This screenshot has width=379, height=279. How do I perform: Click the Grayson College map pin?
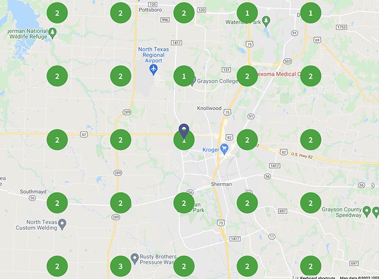pyautogui.click(x=193, y=82)
